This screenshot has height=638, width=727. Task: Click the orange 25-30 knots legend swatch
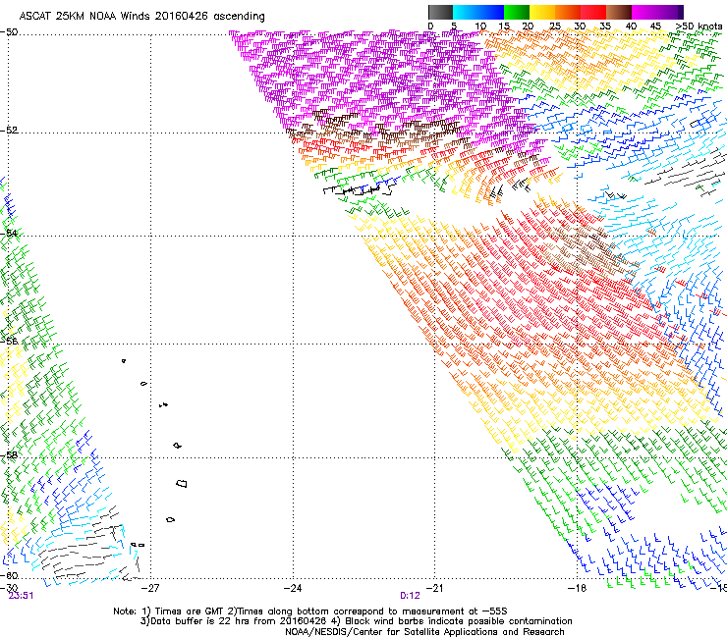[x=568, y=12]
